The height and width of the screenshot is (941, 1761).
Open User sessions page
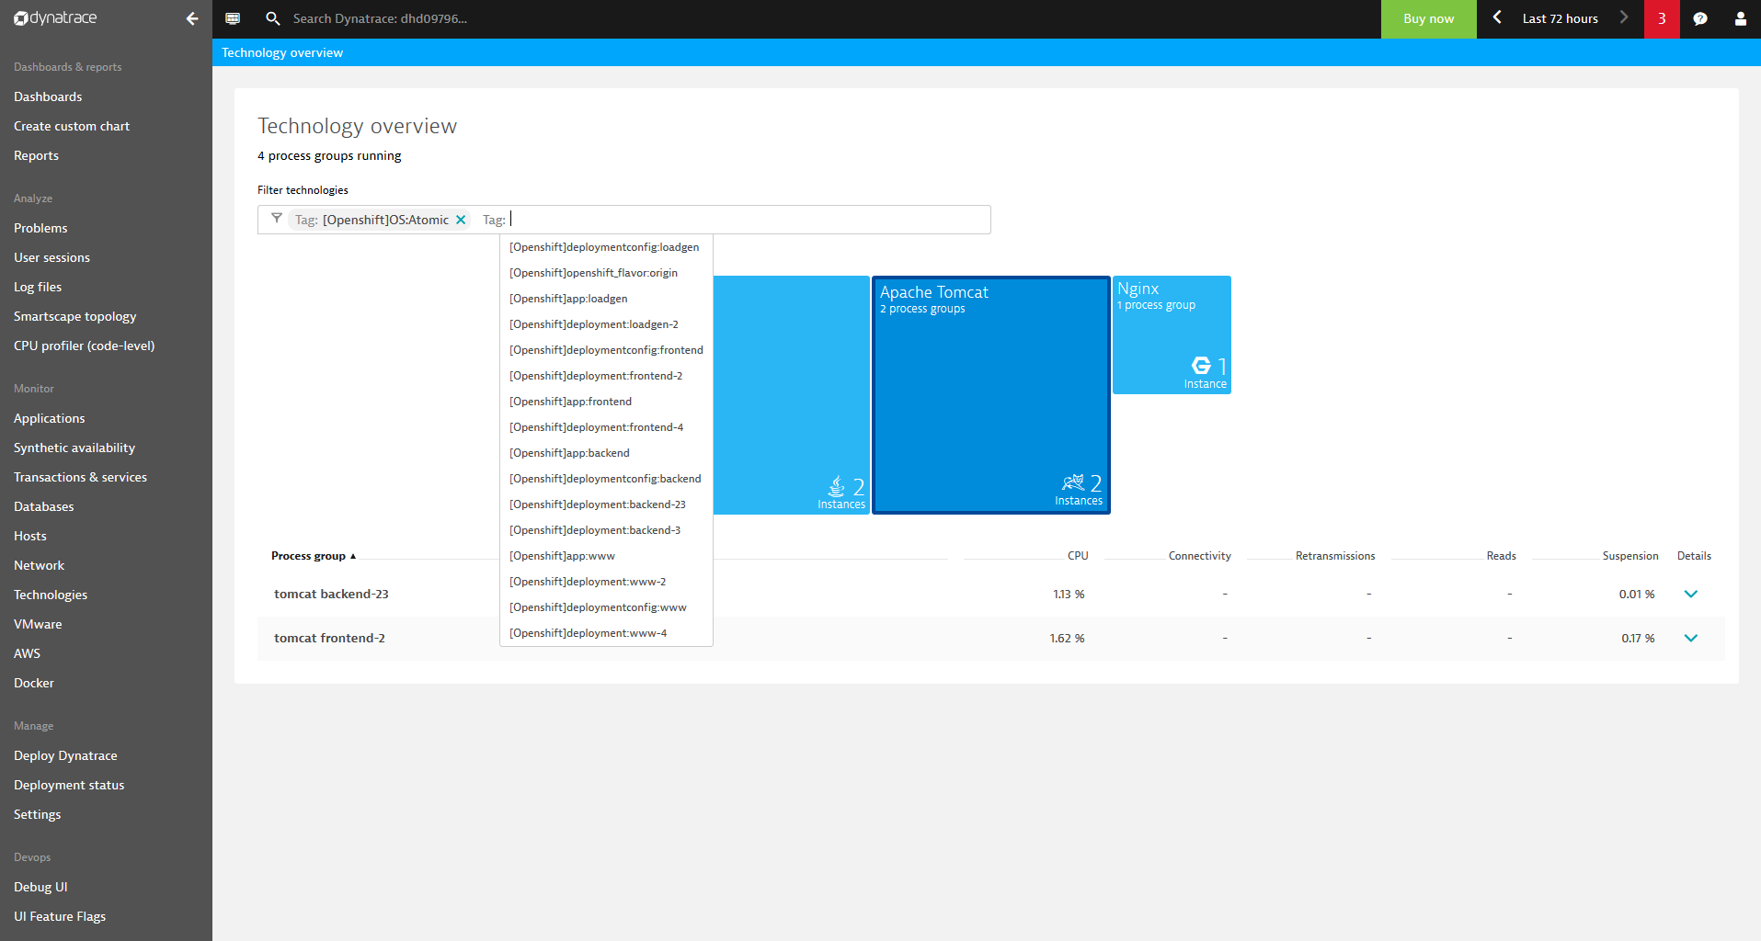pyautogui.click(x=51, y=257)
